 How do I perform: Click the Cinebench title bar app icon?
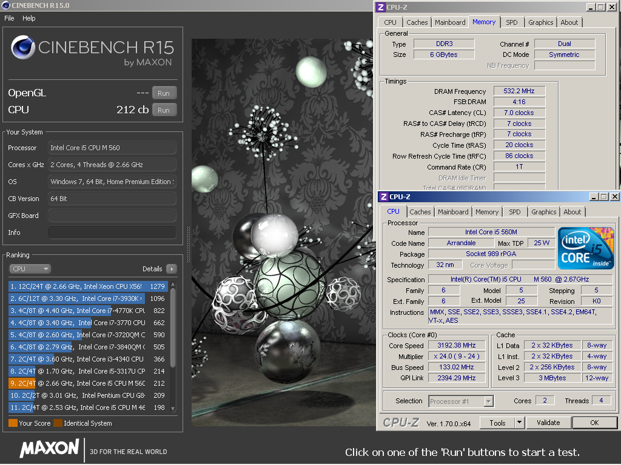(5, 5)
